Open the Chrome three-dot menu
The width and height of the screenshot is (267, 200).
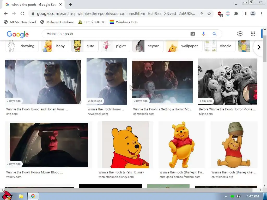pos(261,14)
